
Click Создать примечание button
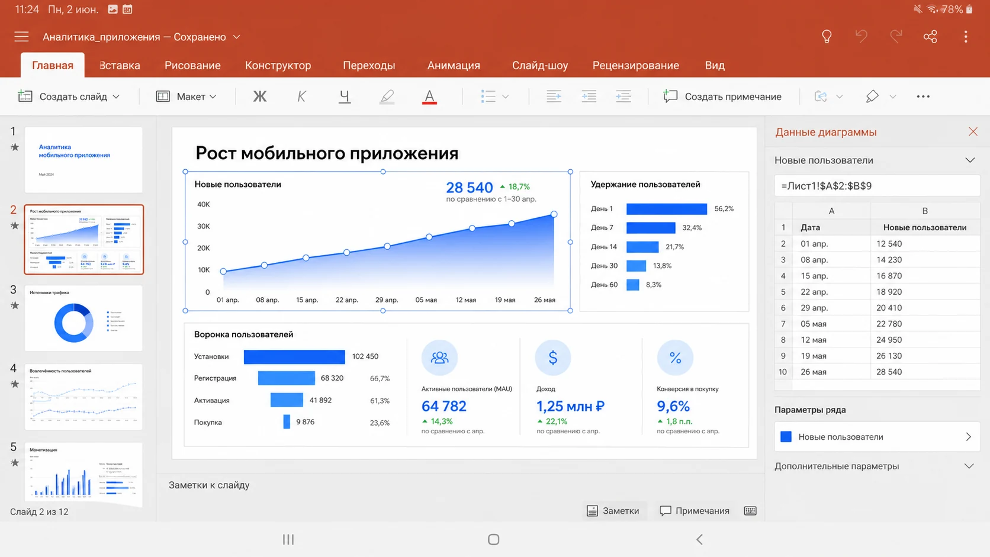tap(722, 96)
